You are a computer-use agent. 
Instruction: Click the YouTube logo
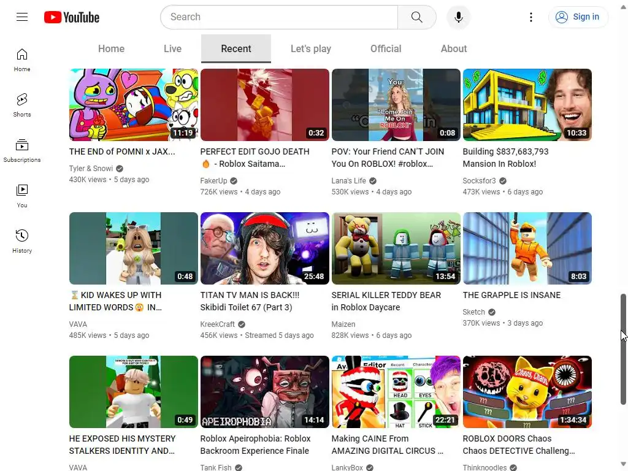[72, 17]
